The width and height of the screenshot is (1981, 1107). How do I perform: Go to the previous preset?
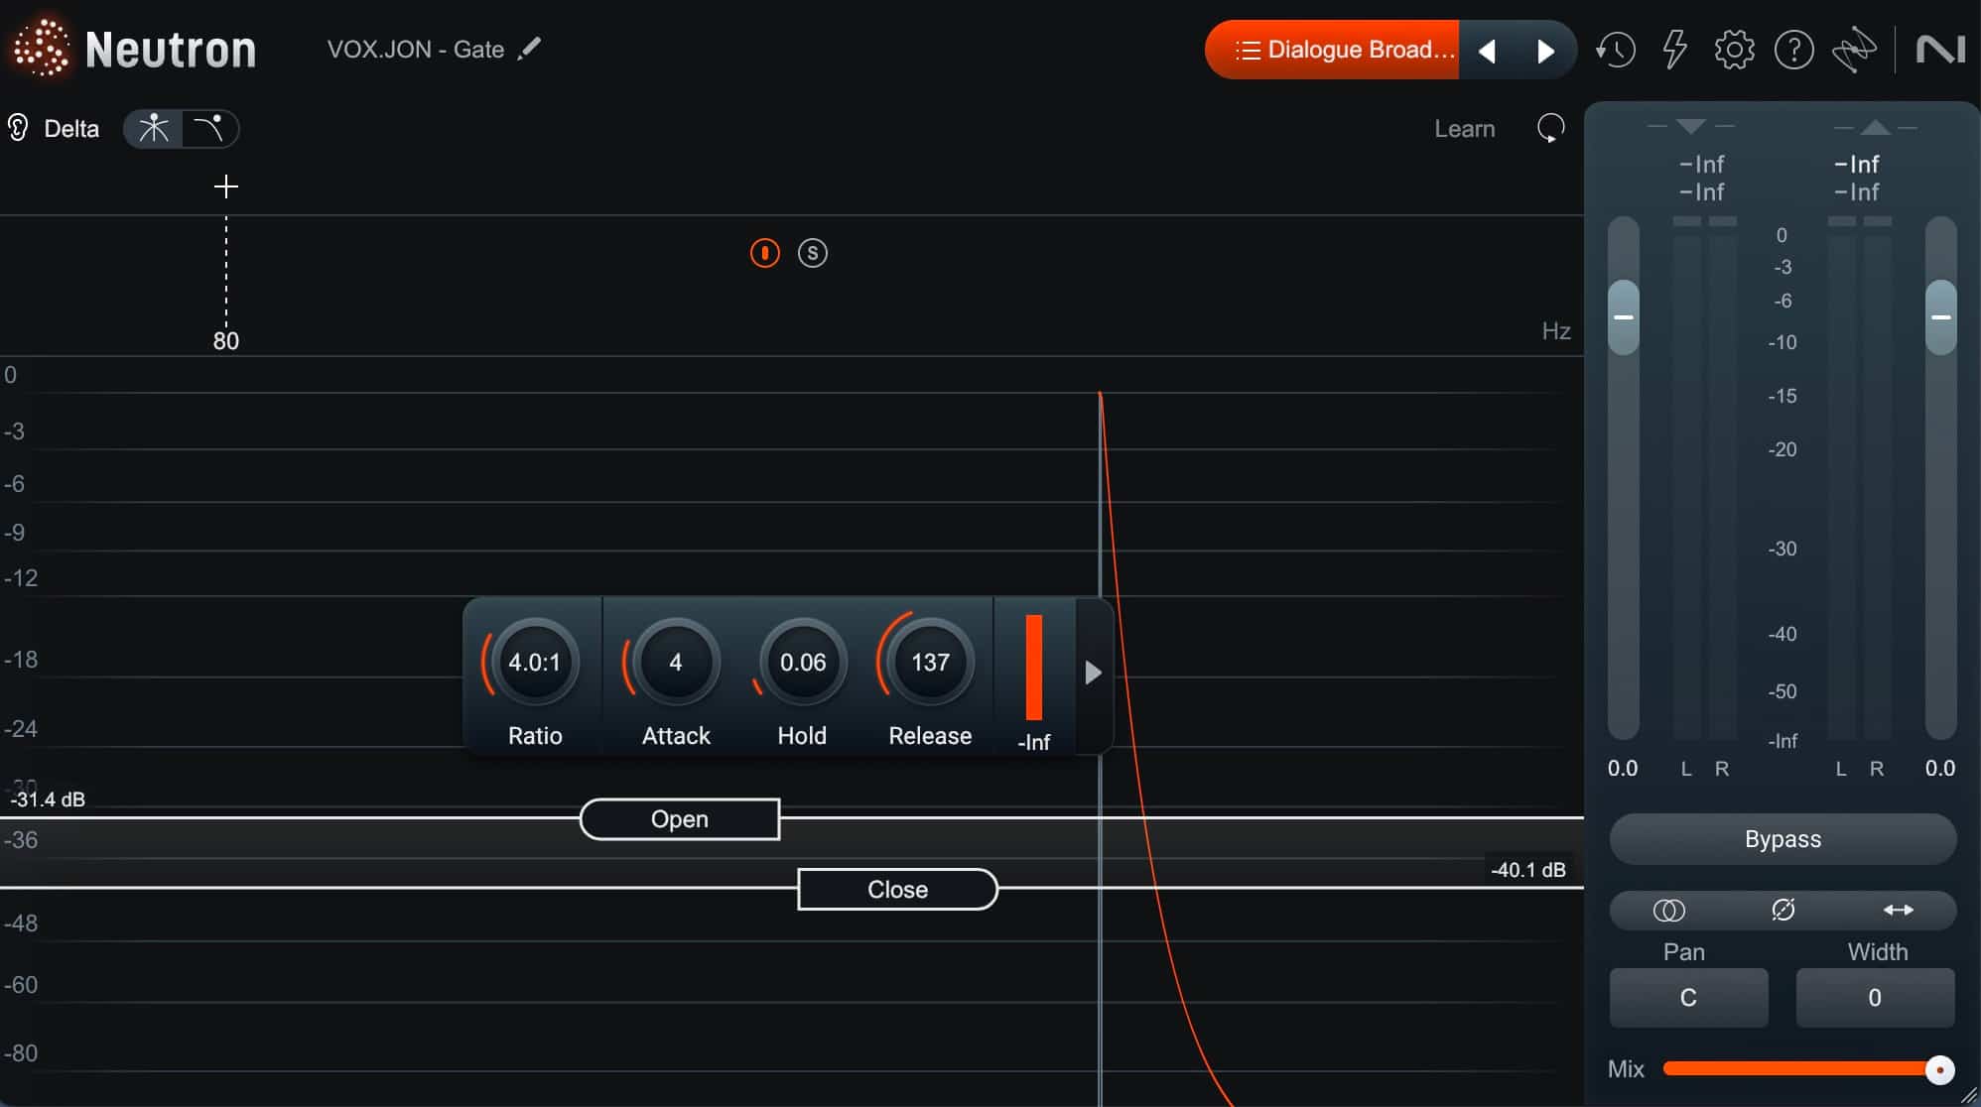[x=1487, y=51]
